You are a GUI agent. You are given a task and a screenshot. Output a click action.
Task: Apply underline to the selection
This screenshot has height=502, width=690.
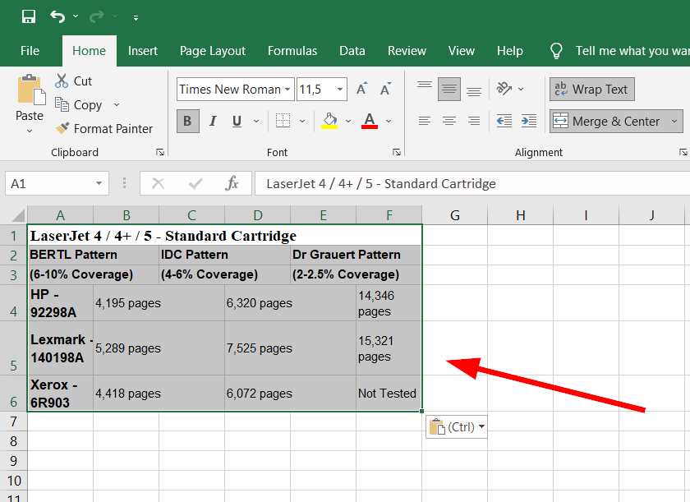pyautogui.click(x=236, y=120)
